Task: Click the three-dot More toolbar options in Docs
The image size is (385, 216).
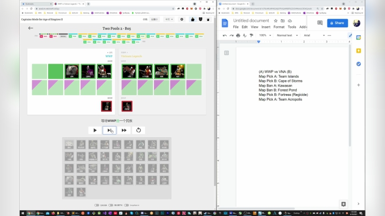Action: point(329,35)
